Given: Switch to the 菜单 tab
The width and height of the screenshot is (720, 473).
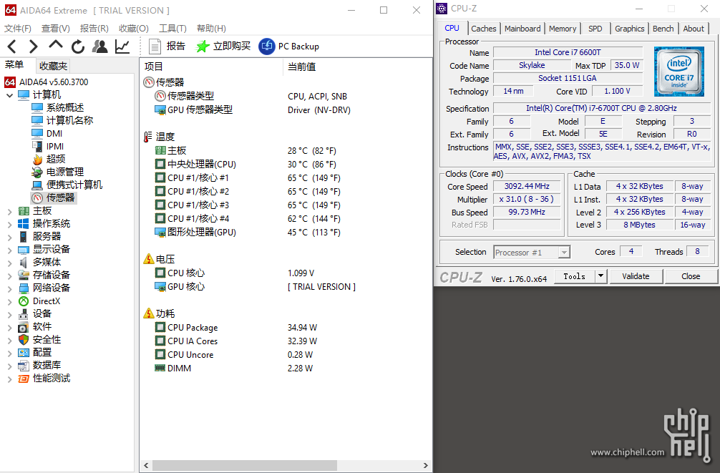Looking at the screenshot, I should tap(14, 65).
